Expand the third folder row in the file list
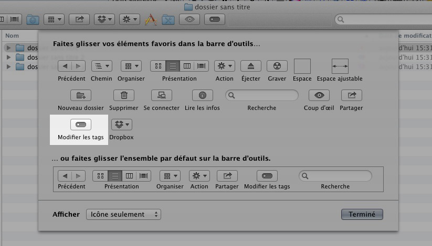432x246 pixels. click(8, 66)
